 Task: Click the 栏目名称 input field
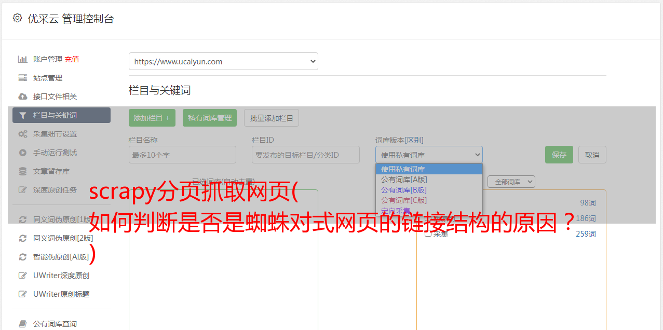point(182,155)
